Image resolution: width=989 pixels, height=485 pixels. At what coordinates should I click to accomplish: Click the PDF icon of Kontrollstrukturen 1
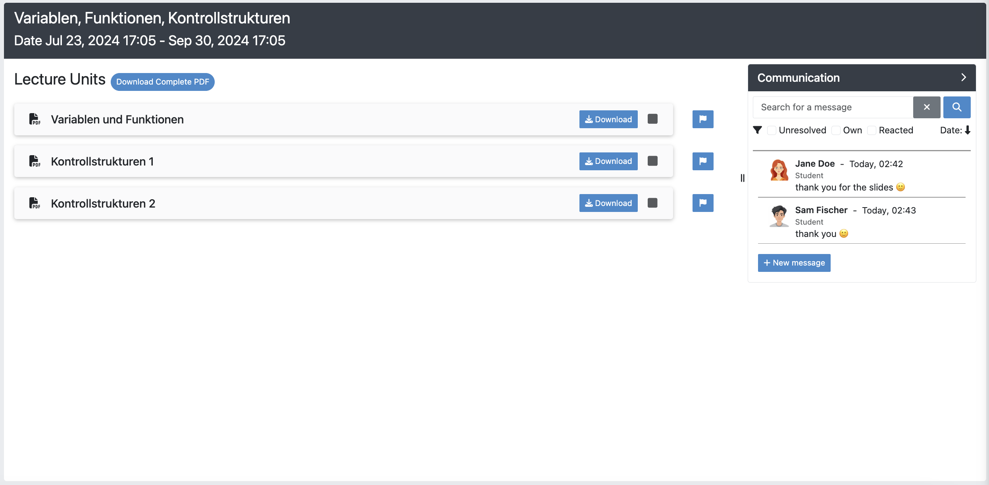[35, 161]
